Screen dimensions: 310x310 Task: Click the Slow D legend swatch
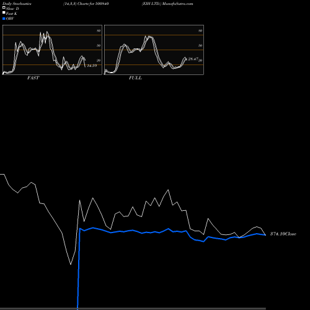[4, 7]
